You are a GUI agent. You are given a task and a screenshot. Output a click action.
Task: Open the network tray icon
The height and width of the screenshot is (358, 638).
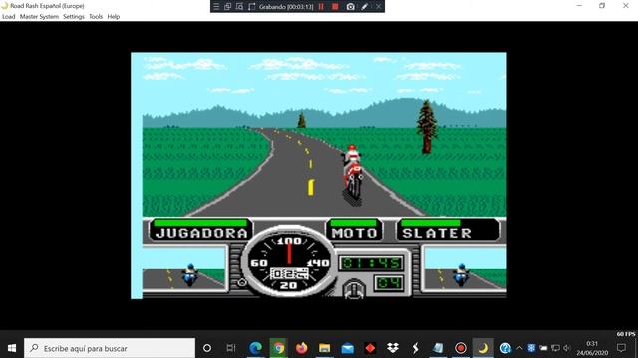(x=555, y=348)
